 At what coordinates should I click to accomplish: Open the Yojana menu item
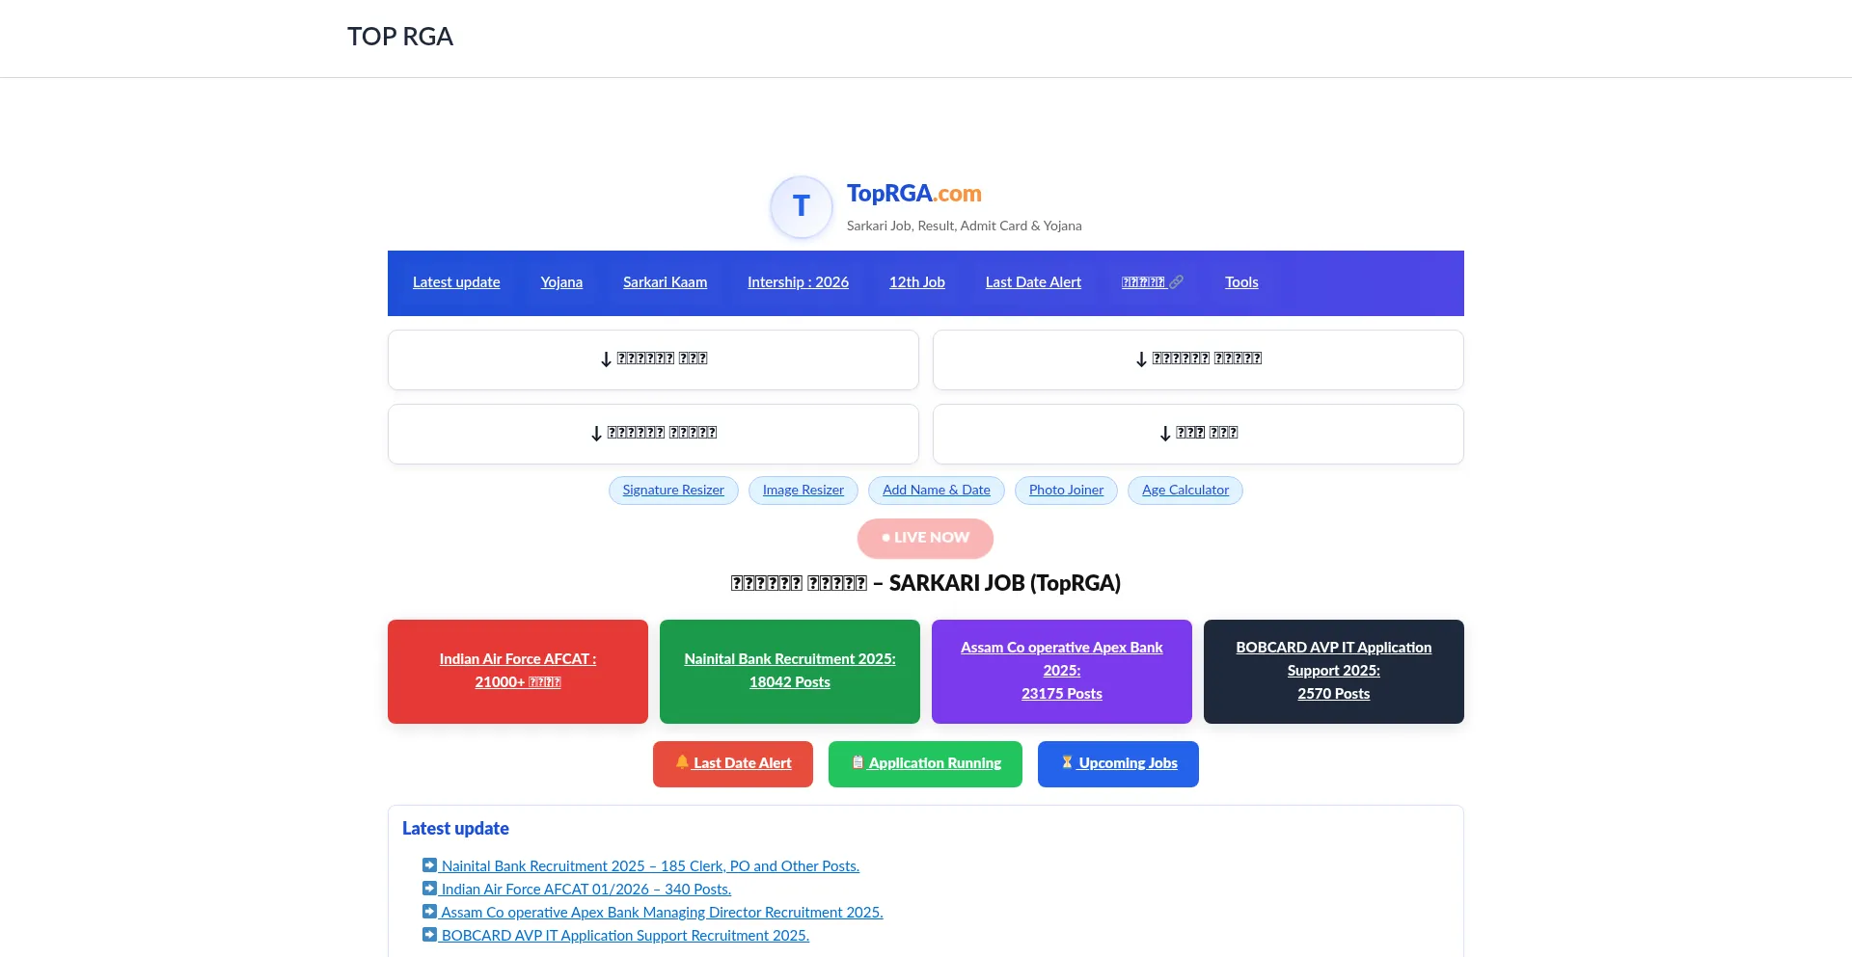(x=560, y=282)
